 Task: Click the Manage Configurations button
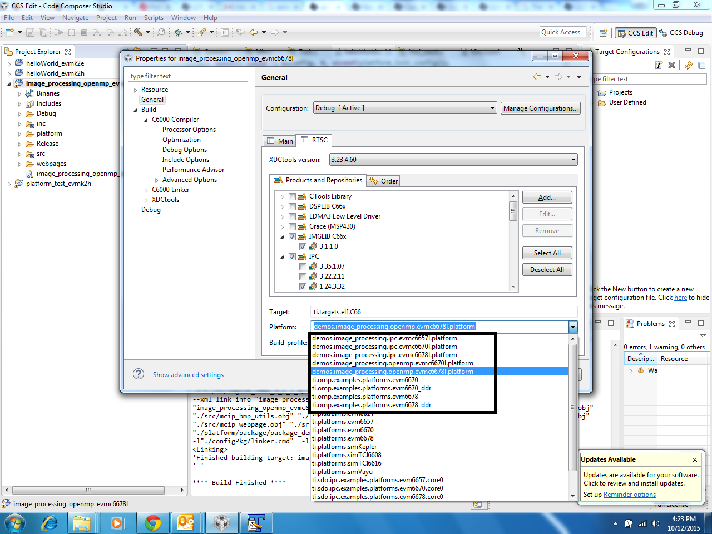click(541, 108)
